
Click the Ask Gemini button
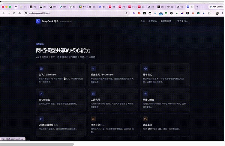[x=216, y=7]
